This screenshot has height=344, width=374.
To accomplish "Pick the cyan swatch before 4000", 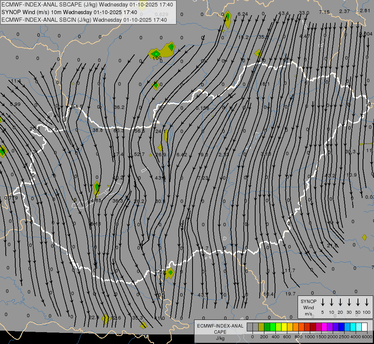I will [353, 327].
